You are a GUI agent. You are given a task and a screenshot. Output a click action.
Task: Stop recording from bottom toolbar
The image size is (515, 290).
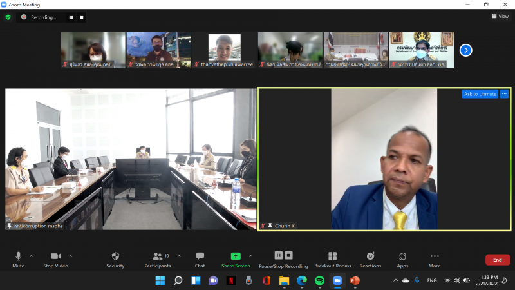click(x=288, y=255)
